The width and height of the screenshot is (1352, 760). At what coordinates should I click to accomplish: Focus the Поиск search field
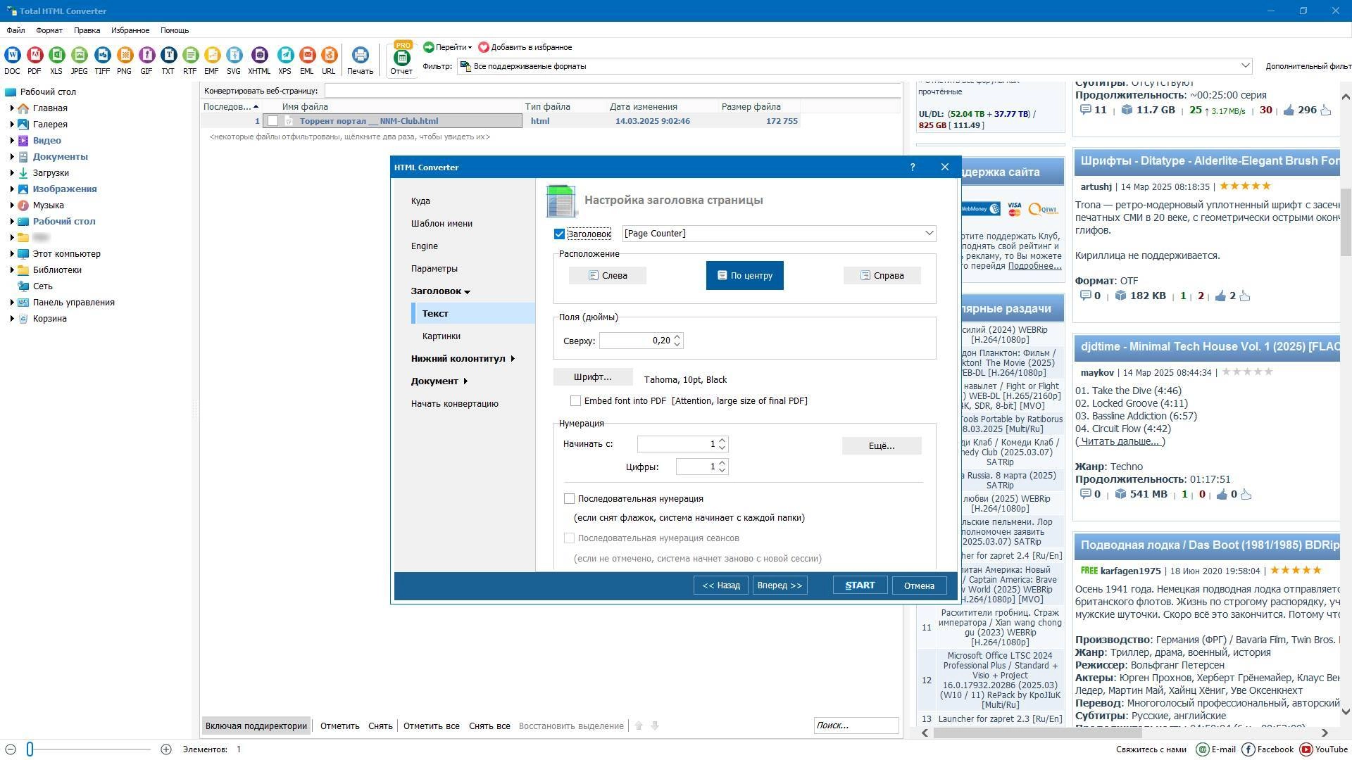click(856, 726)
